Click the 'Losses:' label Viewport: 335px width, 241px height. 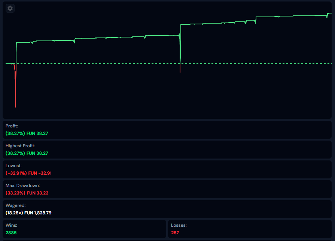click(179, 225)
